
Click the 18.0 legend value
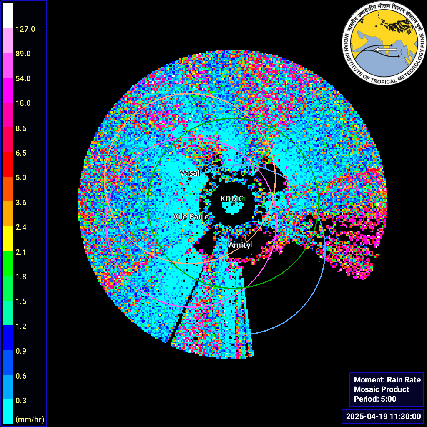23,103
